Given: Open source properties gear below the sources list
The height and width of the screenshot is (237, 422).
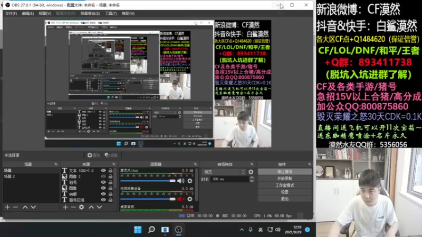Looking at the screenshot, I should pos(82,207).
